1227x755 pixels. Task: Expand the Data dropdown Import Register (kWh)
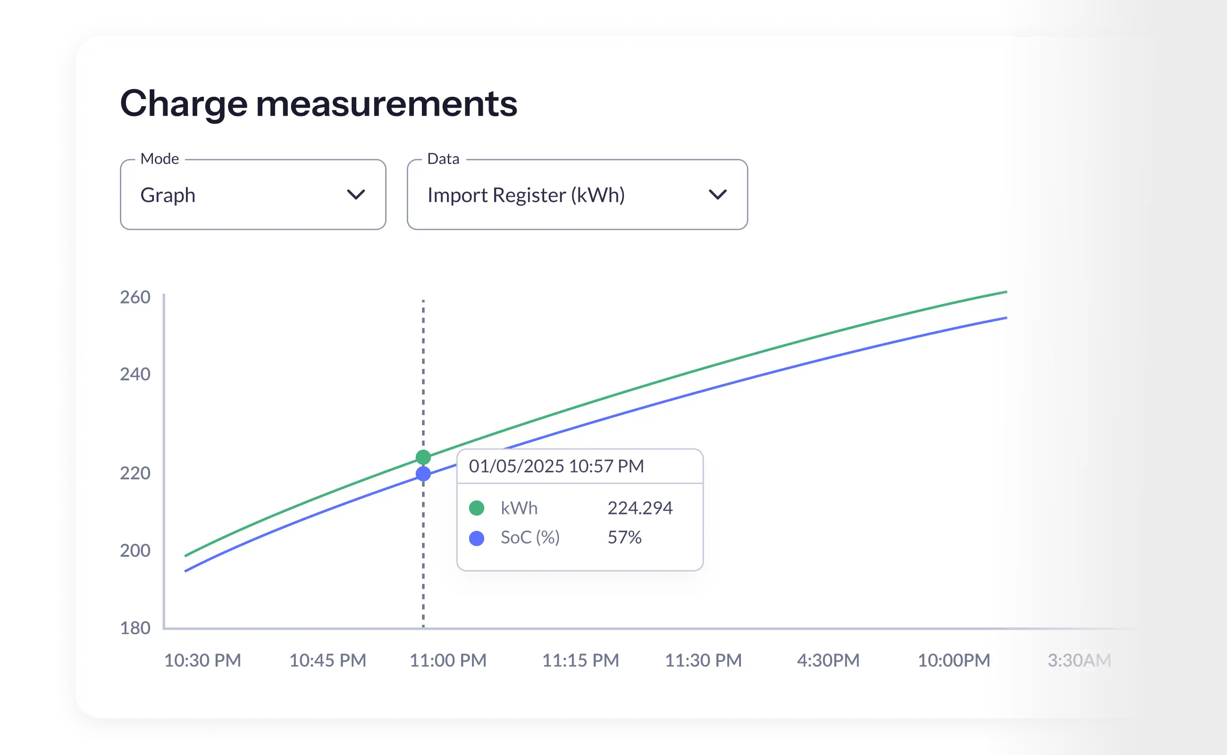click(x=577, y=195)
